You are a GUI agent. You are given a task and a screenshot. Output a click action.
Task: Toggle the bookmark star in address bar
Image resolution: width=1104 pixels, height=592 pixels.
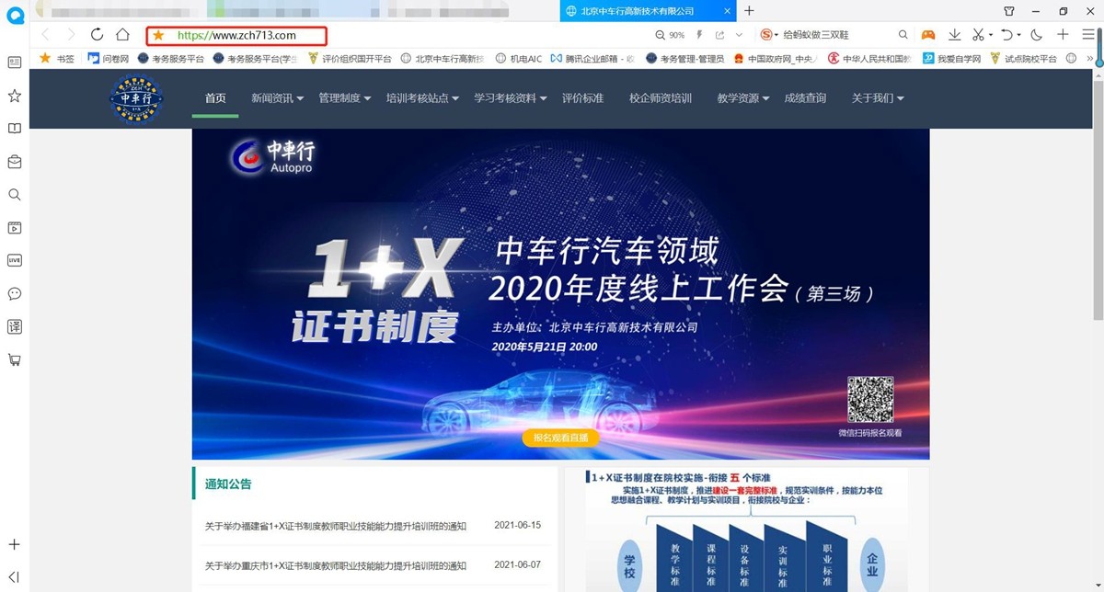click(158, 35)
